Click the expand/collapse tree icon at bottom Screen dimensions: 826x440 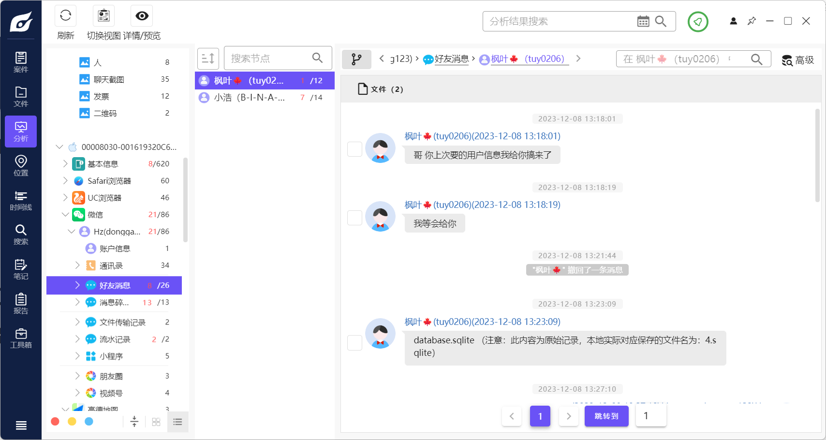134,422
